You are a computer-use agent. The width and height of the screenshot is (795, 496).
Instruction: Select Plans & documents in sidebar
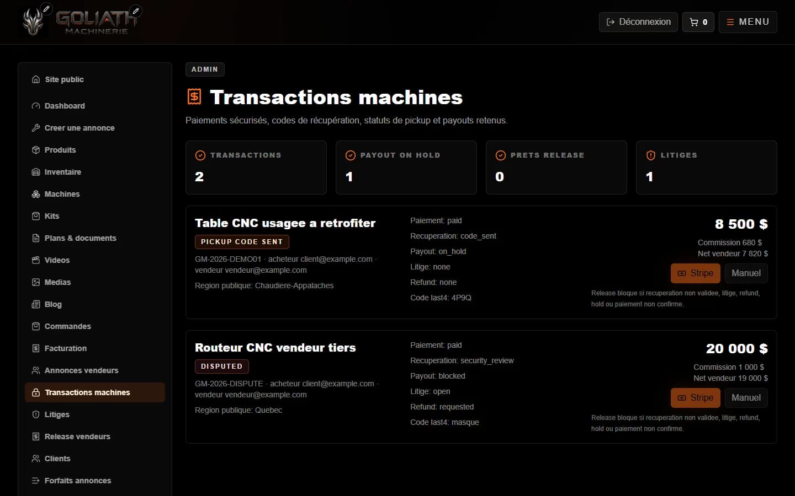(x=95, y=238)
